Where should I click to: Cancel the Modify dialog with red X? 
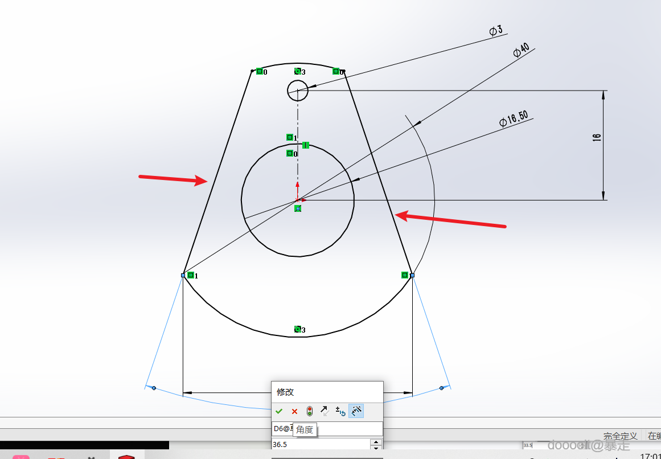tap(294, 411)
